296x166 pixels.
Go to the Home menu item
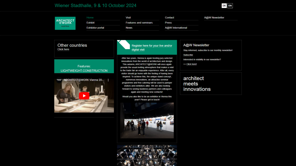(90, 18)
